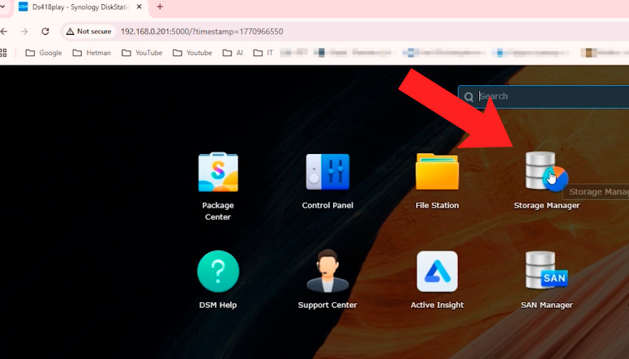
Task: Reload the browser page
Action: 45,32
